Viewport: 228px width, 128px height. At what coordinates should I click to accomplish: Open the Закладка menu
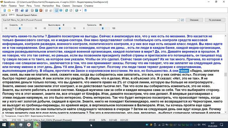[x=77, y=6]
